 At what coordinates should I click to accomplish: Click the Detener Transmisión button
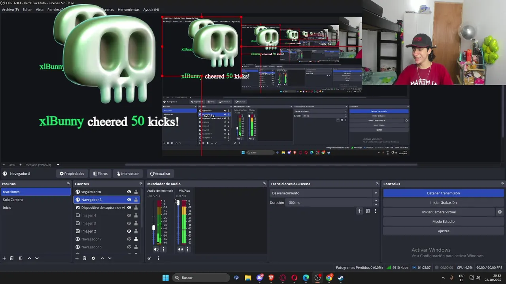click(x=443, y=193)
